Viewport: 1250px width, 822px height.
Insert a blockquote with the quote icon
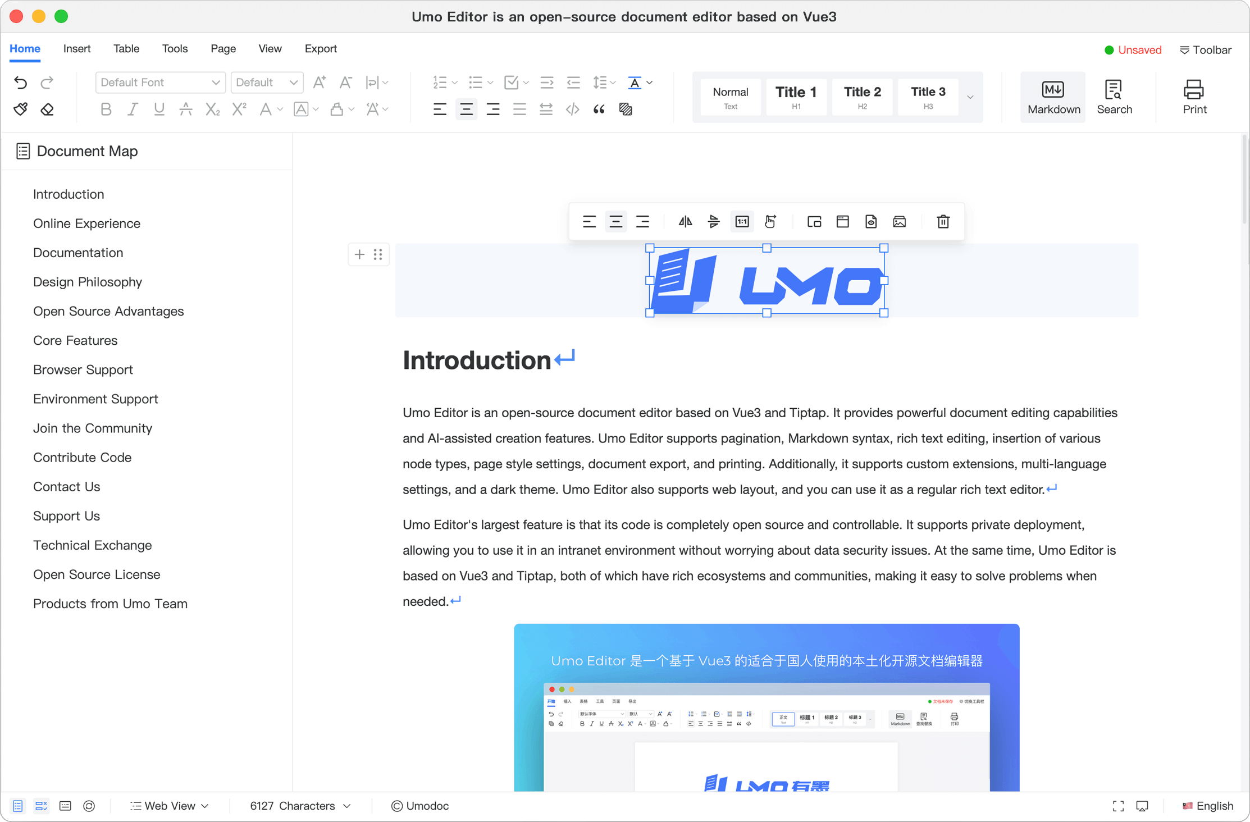pyautogui.click(x=599, y=109)
